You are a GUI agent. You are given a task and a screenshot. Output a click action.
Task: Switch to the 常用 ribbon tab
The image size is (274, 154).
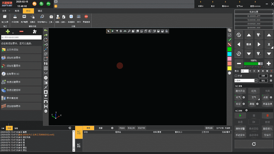tap(17, 11)
